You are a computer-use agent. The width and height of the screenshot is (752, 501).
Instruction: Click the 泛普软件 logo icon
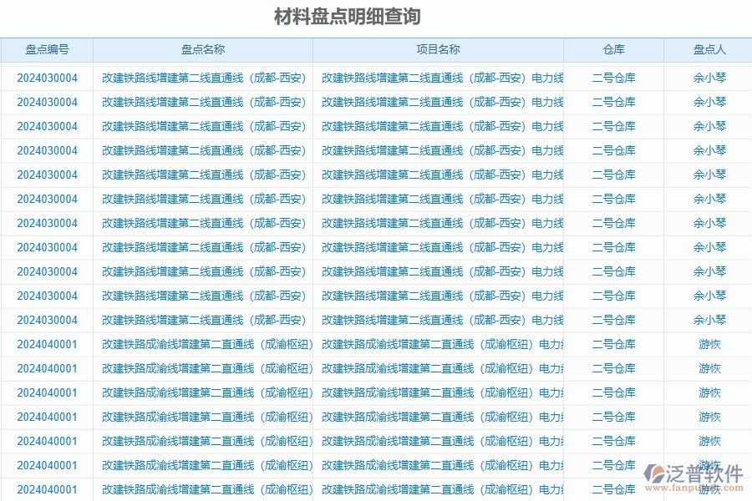click(653, 473)
